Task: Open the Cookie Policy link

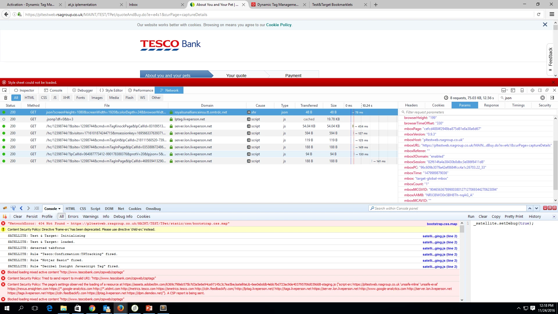Action: click(x=278, y=25)
